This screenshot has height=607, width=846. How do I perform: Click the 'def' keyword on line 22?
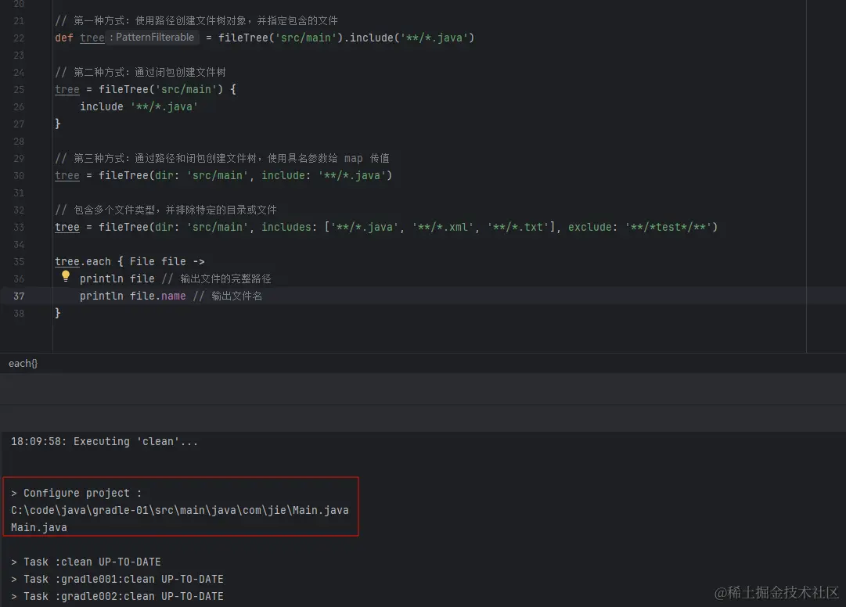[x=63, y=38]
